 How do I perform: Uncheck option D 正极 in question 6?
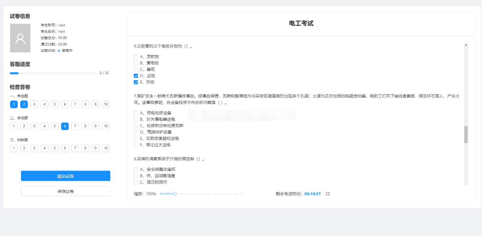pyautogui.click(x=136, y=76)
